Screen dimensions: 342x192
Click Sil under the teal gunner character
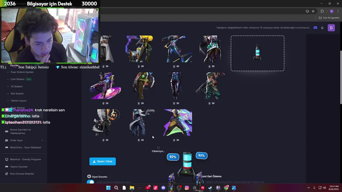pyautogui.click(x=211, y=103)
